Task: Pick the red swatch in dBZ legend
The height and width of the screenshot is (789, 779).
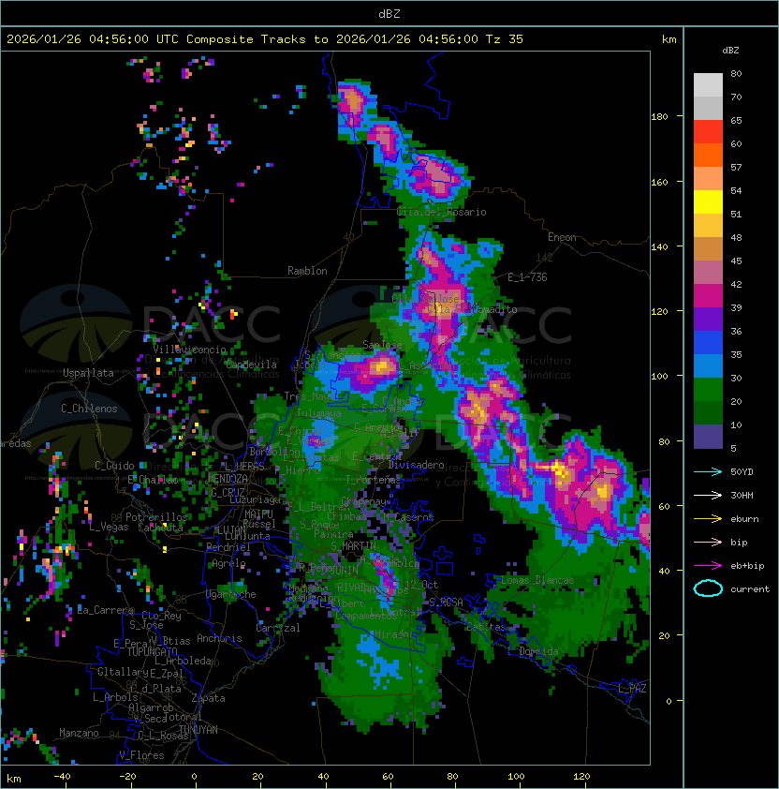Action: [x=708, y=132]
